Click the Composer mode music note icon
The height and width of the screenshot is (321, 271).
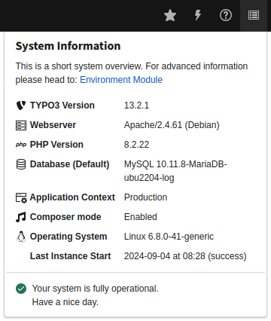pyautogui.click(x=21, y=217)
